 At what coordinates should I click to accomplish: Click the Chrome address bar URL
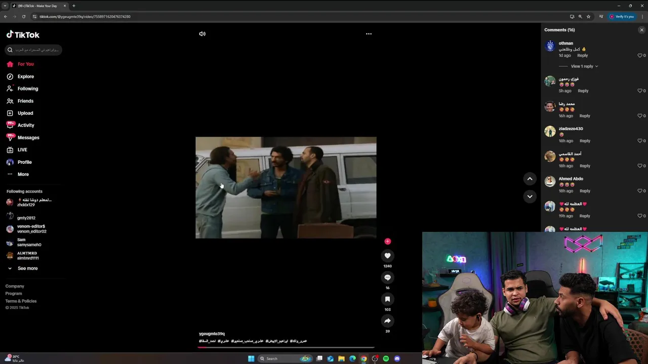coord(85,17)
